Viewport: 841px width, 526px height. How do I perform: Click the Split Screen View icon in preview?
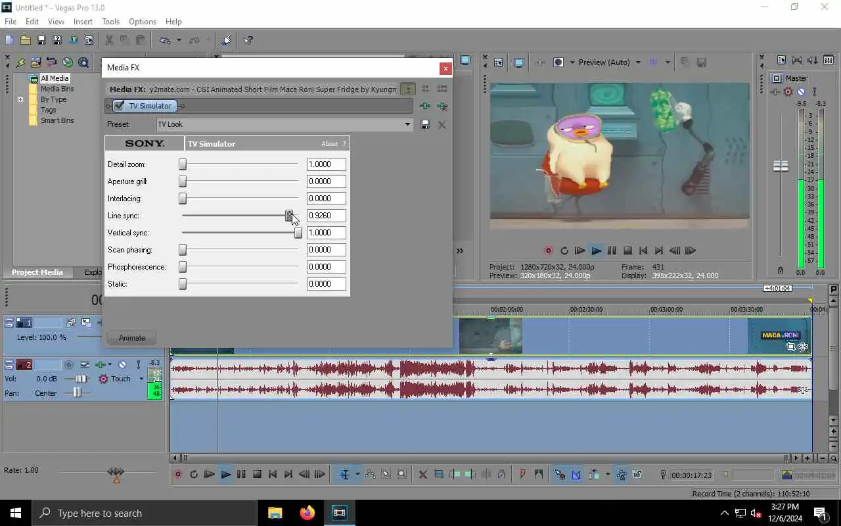pyautogui.click(x=558, y=62)
